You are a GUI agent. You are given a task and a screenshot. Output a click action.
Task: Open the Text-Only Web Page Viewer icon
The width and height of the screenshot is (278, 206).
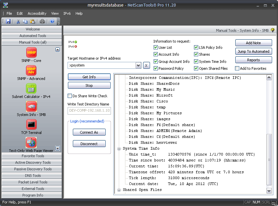31,142
